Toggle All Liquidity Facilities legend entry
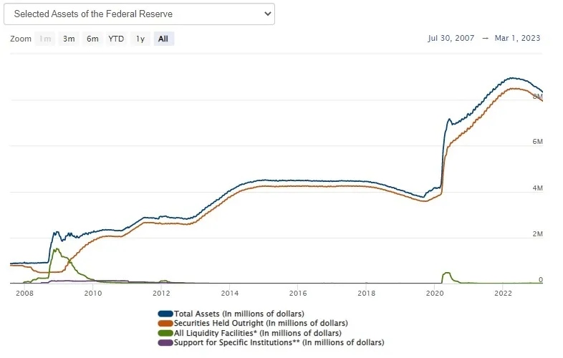The width and height of the screenshot is (563, 358). click(257, 333)
